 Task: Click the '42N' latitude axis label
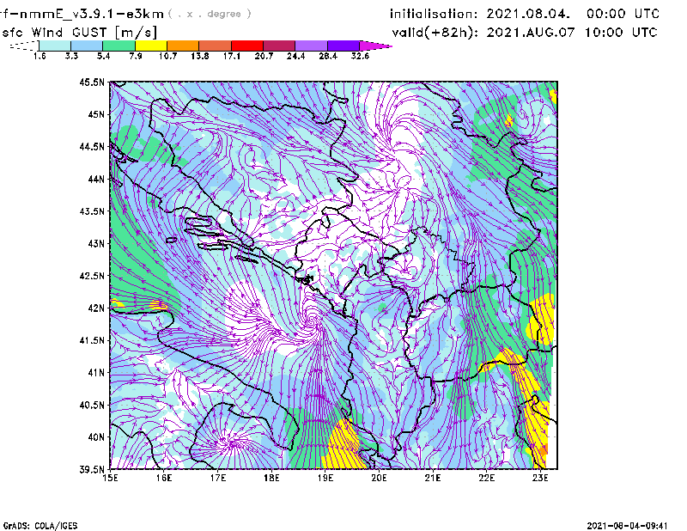[x=96, y=308]
